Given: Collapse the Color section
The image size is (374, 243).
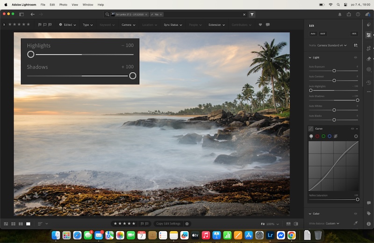Looking at the screenshot, I should click(x=310, y=214).
